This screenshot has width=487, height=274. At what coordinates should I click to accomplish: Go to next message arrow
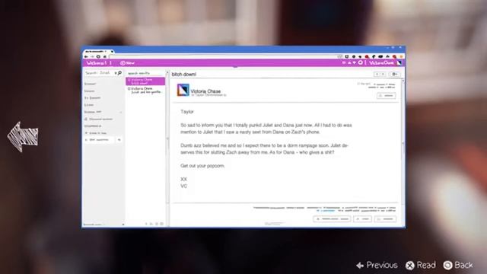click(x=383, y=75)
